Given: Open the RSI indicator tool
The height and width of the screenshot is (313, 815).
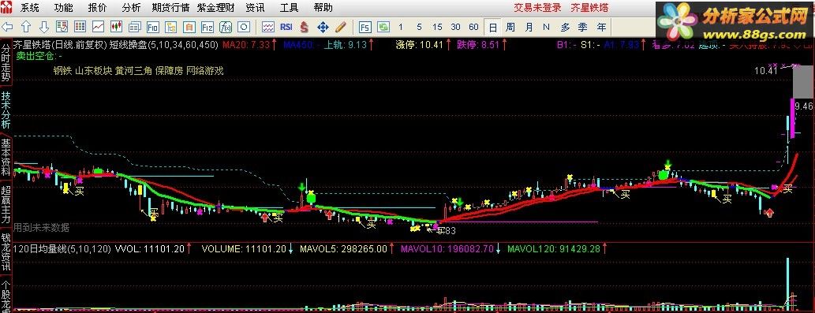Looking at the screenshot, I should click(286, 27).
